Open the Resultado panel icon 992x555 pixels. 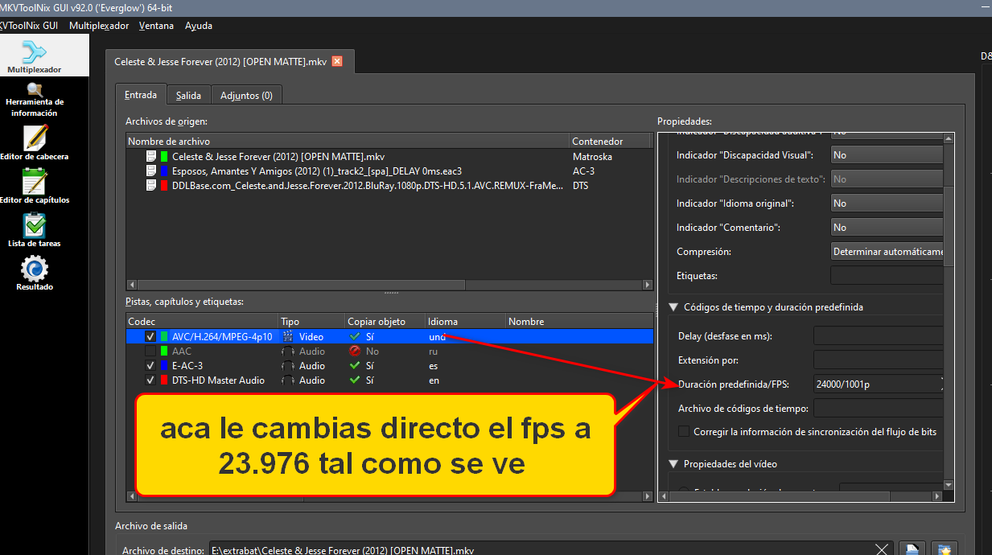point(35,273)
